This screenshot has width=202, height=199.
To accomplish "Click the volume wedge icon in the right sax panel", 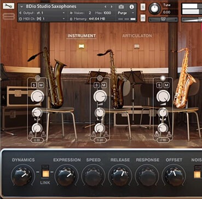I will click(x=164, y=104).
